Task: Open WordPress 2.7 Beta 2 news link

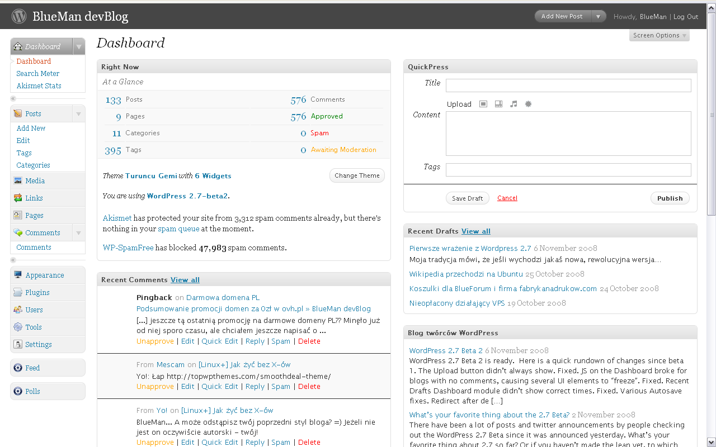Action: 446,350
